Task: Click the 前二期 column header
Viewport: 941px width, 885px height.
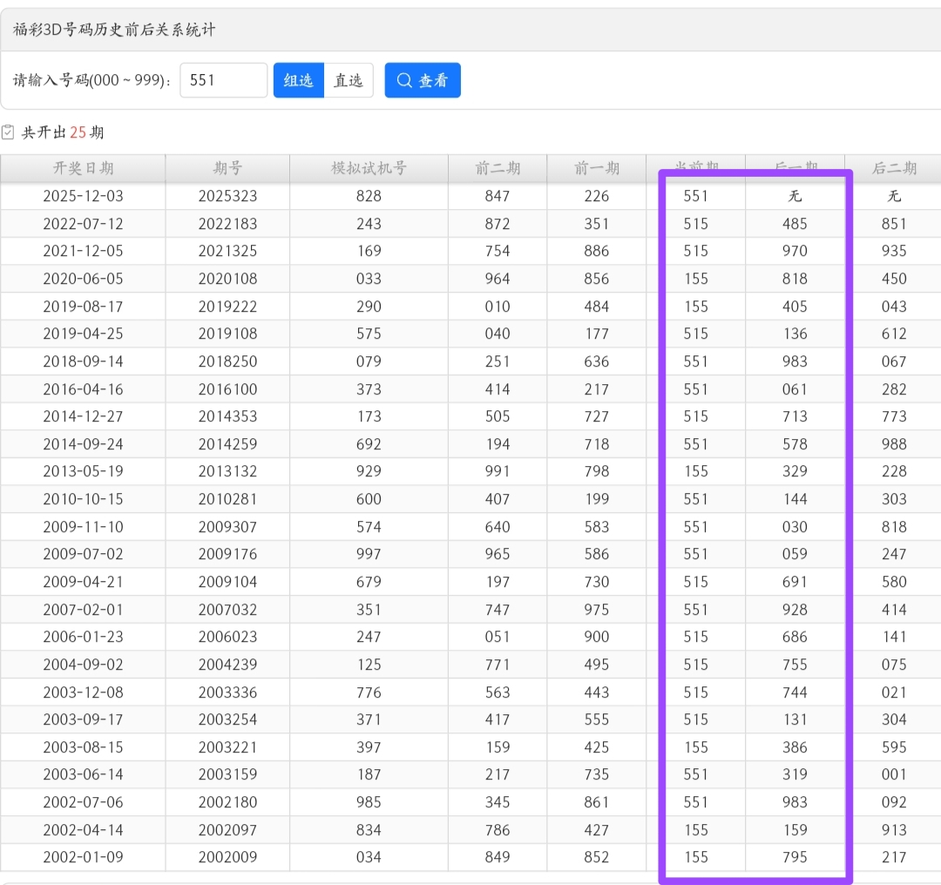Action: (498, 168)
